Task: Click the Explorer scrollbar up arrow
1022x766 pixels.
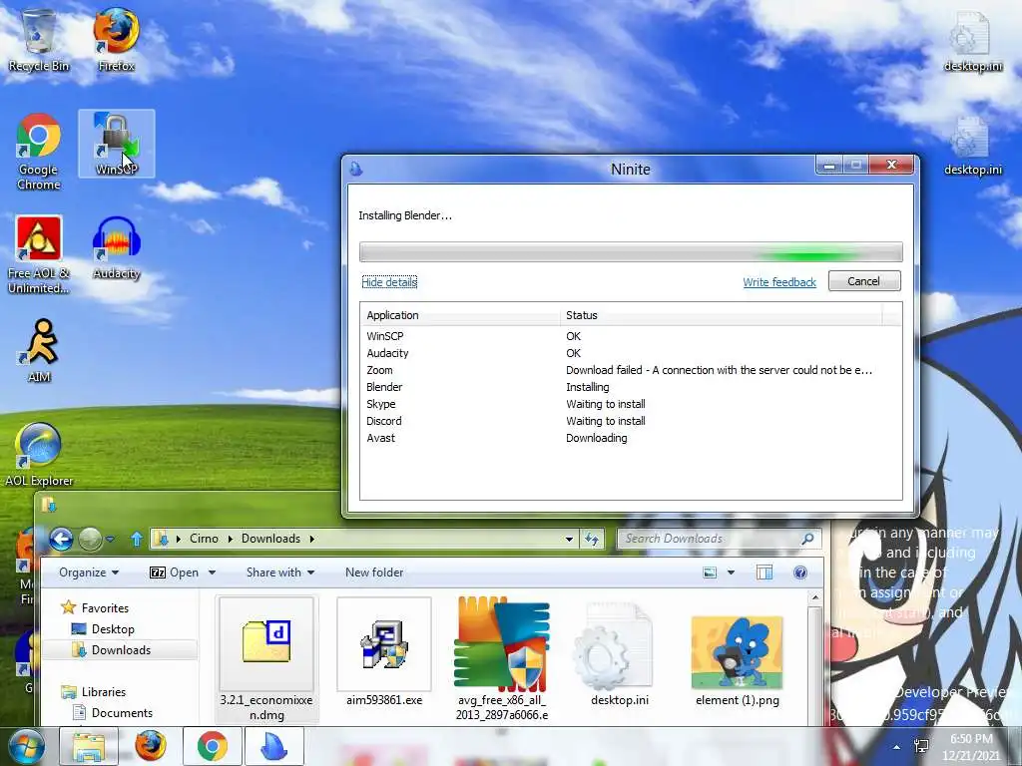Action: click(814, 597)
